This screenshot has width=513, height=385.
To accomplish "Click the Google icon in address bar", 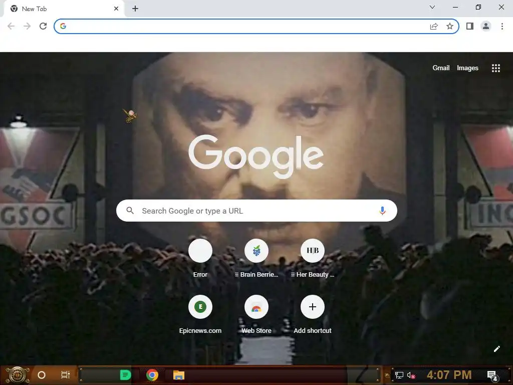I will (x=63, y=26).
